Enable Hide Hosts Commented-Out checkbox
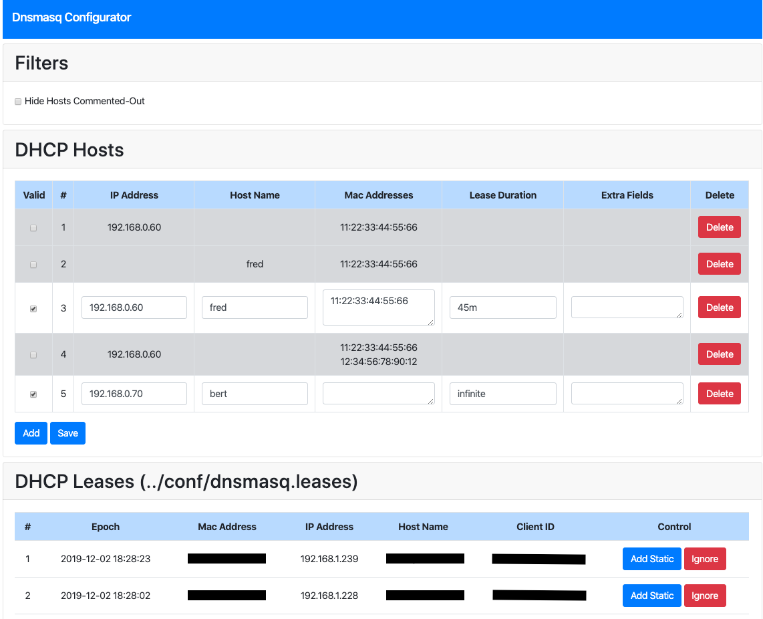 tap(18, 102)
